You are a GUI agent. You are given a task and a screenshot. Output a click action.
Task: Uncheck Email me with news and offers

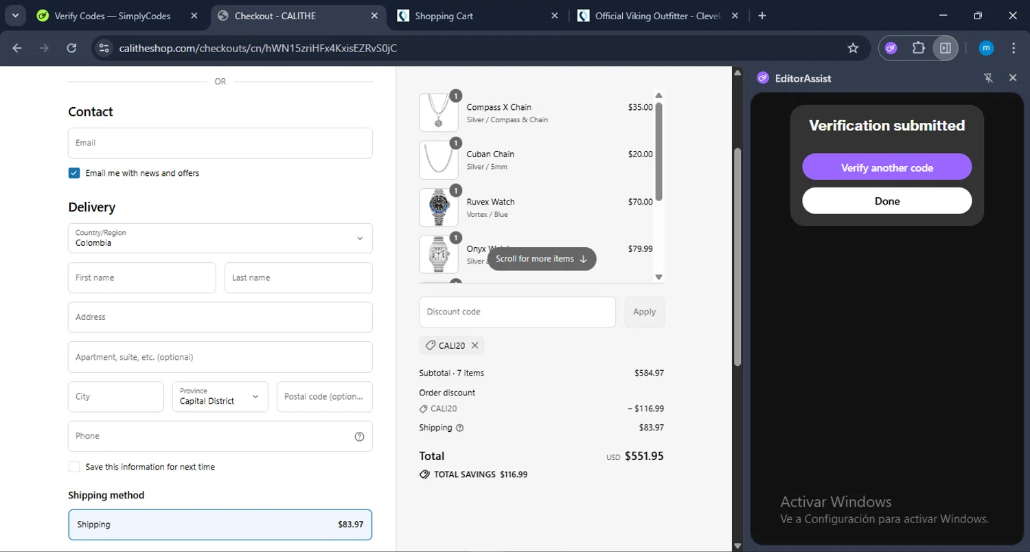point(74,173)
